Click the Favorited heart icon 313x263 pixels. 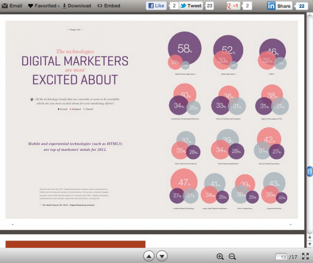[x=30, y=6]
